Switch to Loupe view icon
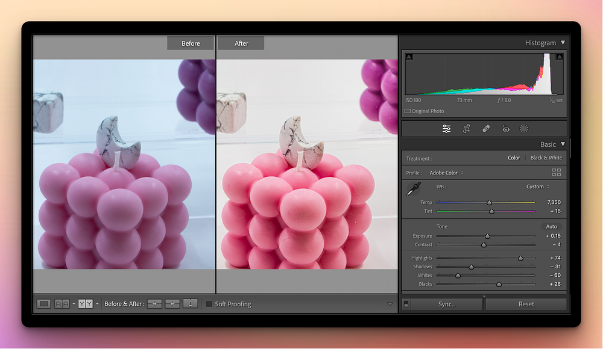Screen dimensions: 603x349 (x=44, y=304)
